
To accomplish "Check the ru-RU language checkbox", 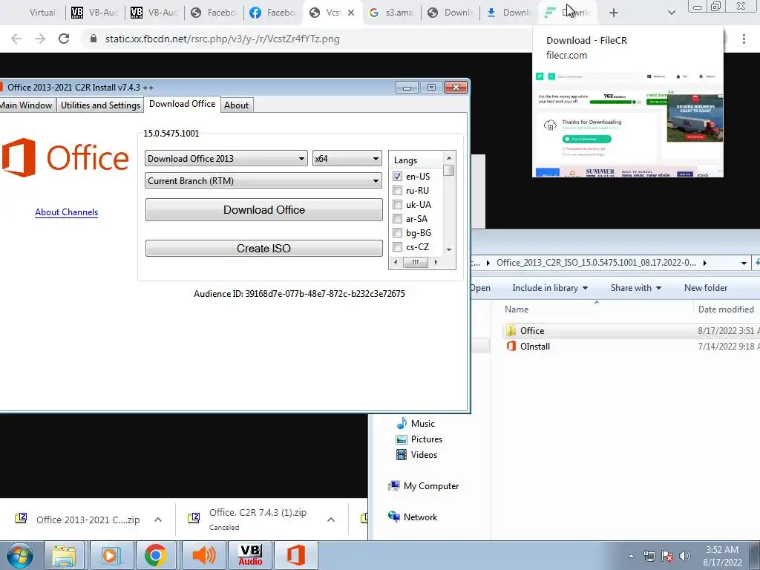I will tap(398, 191).
